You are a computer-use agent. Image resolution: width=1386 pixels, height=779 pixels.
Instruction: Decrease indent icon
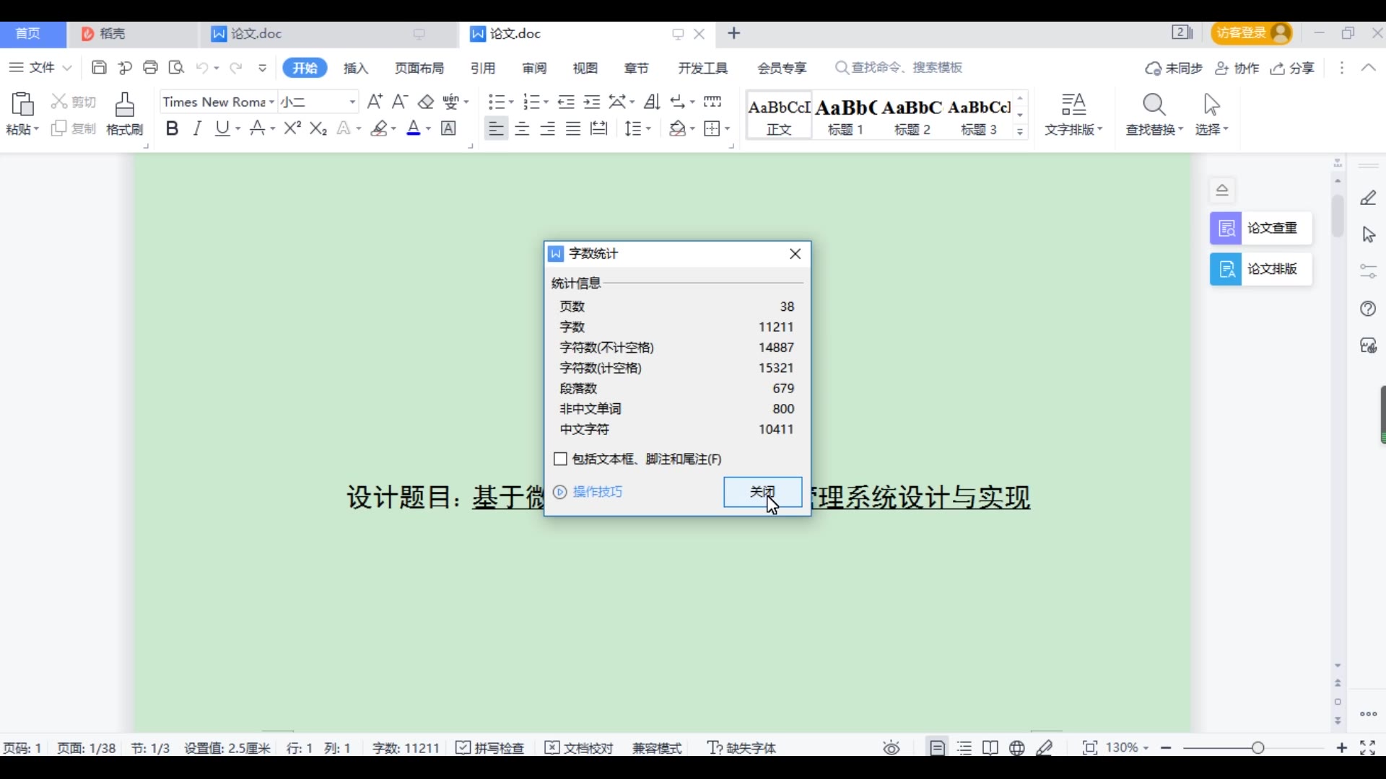click(566, 102)
